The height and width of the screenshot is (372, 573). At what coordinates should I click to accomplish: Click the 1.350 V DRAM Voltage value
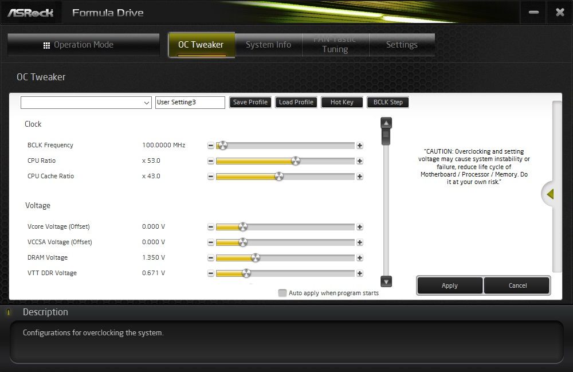point(154,257)
